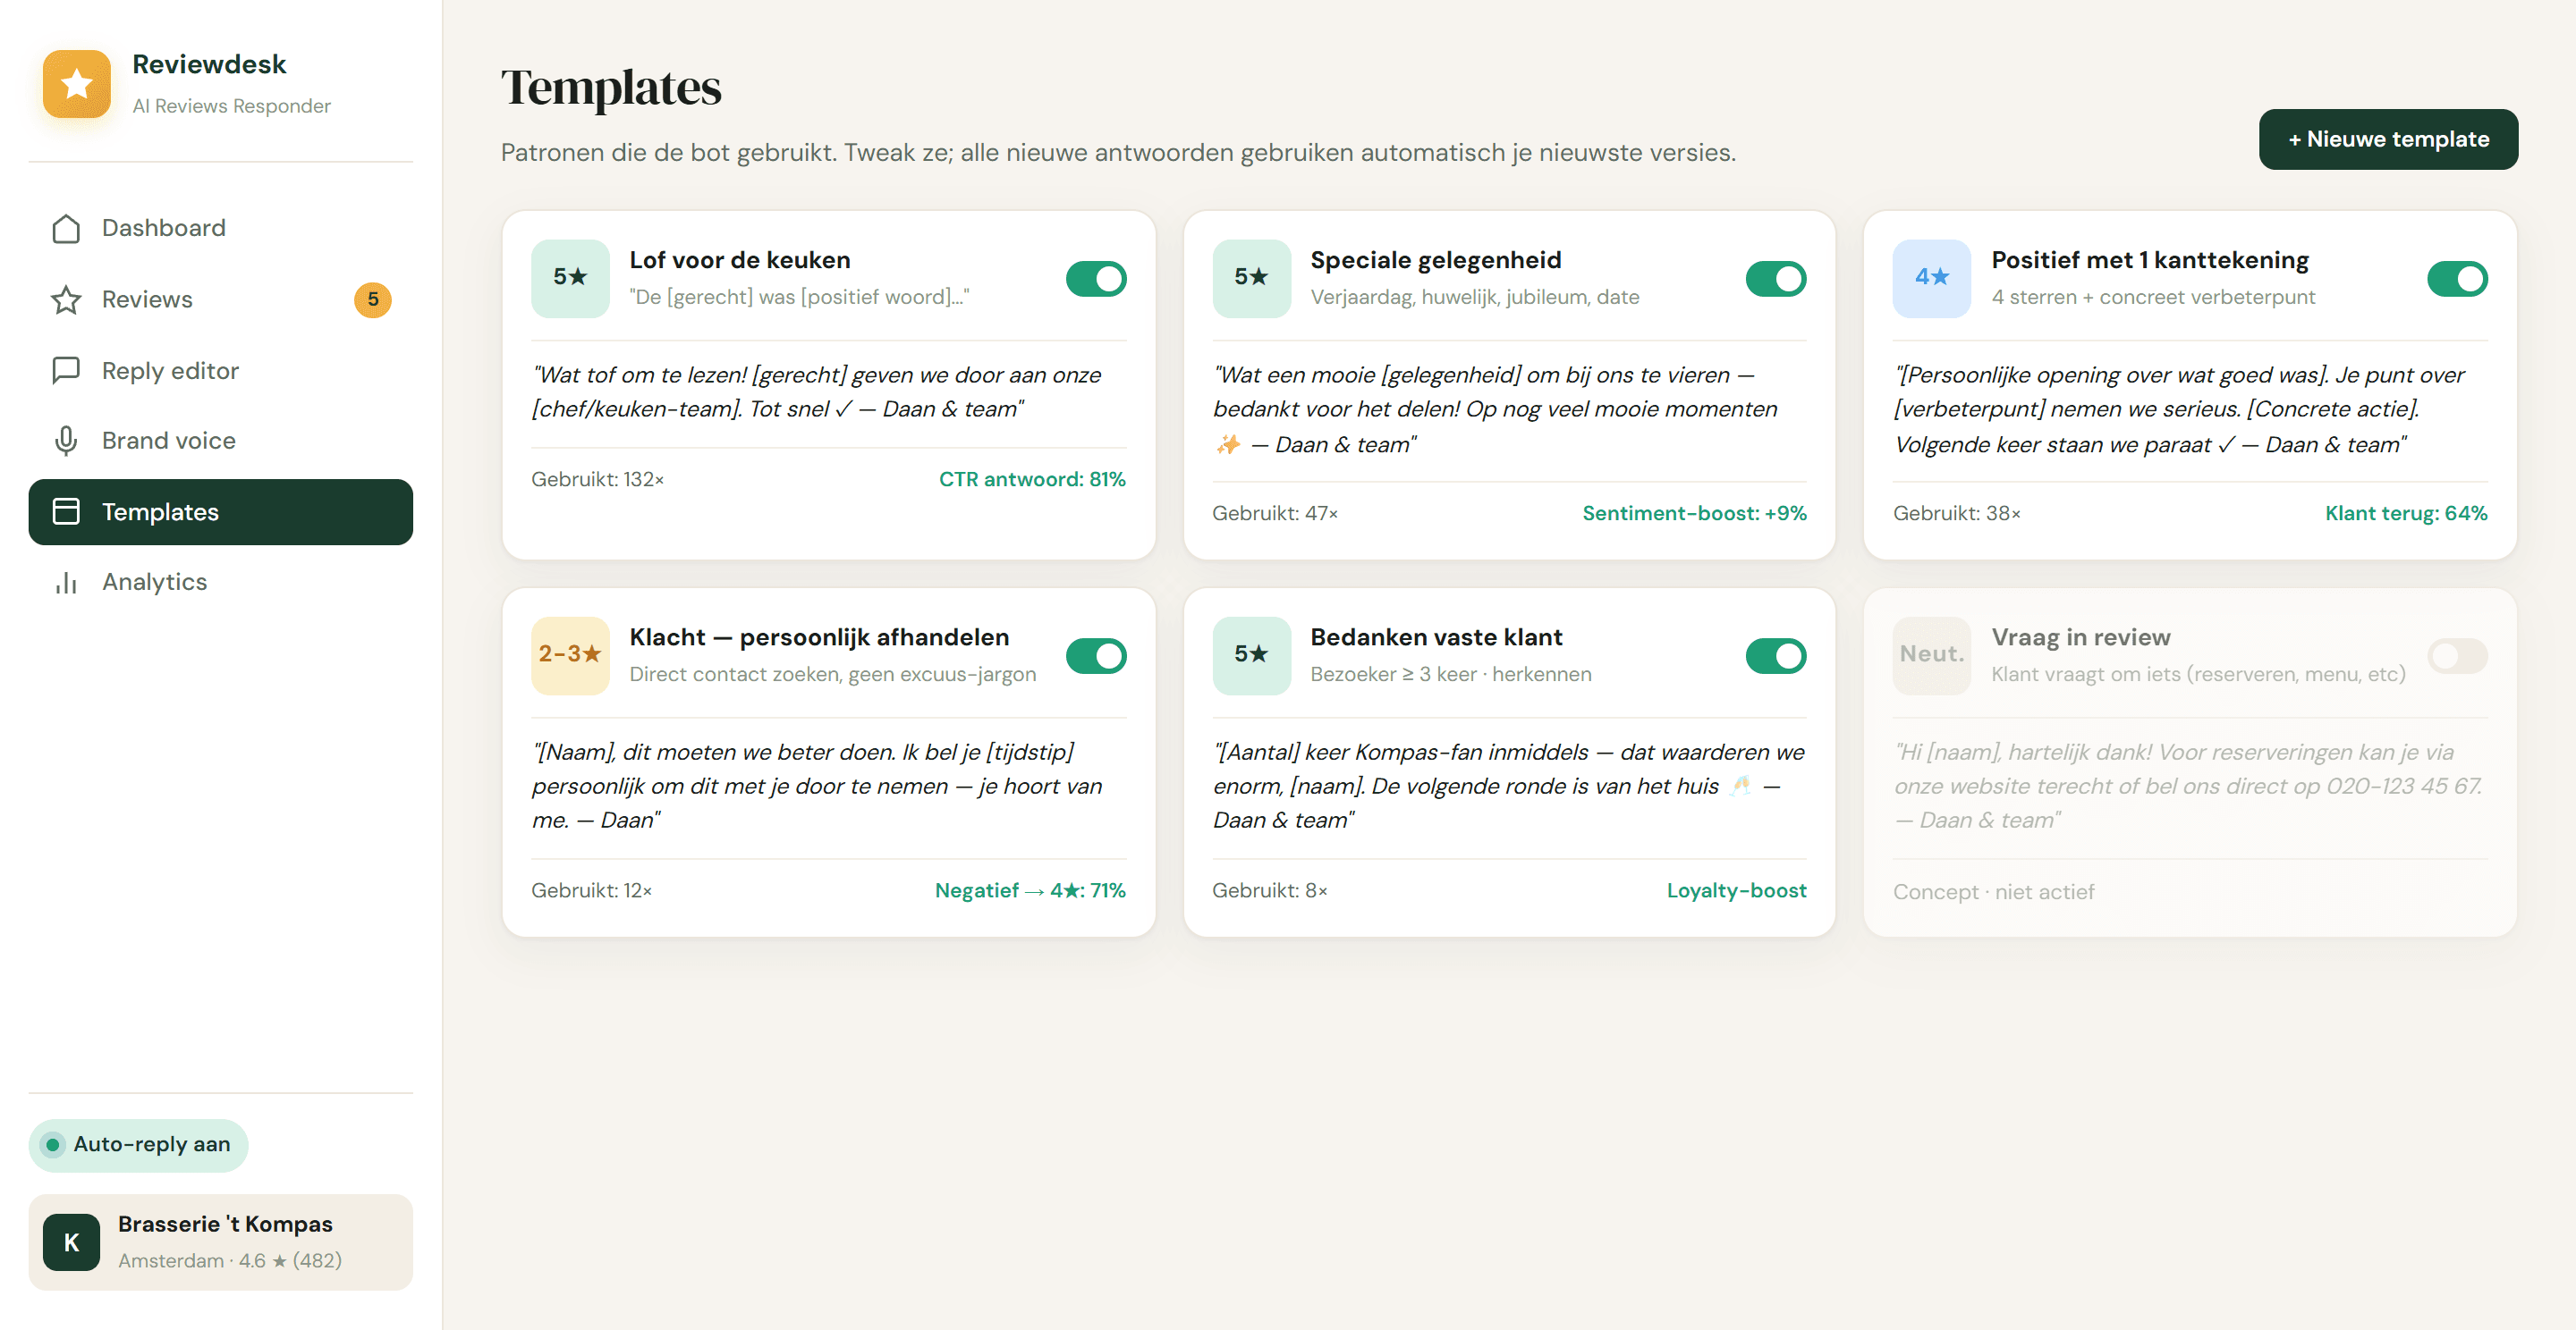The height and width of the screenshot is (1330, 2576).
Task: Click 'Direct contact zoeken, geen excuus-jargon' subtitle
Action: coord(832,675)
